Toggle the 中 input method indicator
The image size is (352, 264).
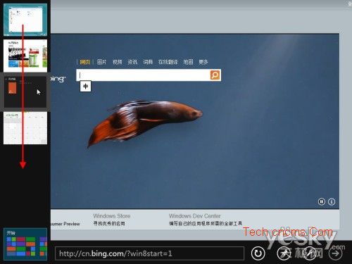coord(85,87)
